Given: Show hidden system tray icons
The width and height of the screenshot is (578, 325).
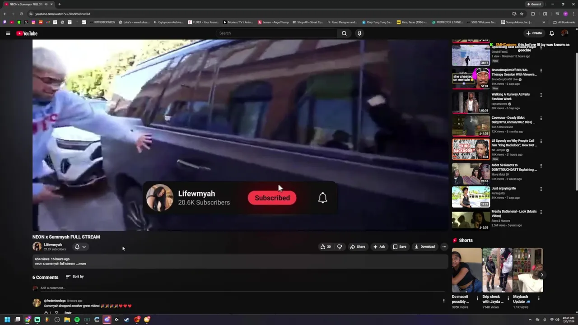Looking at the screenshot, I should (530, 320).
